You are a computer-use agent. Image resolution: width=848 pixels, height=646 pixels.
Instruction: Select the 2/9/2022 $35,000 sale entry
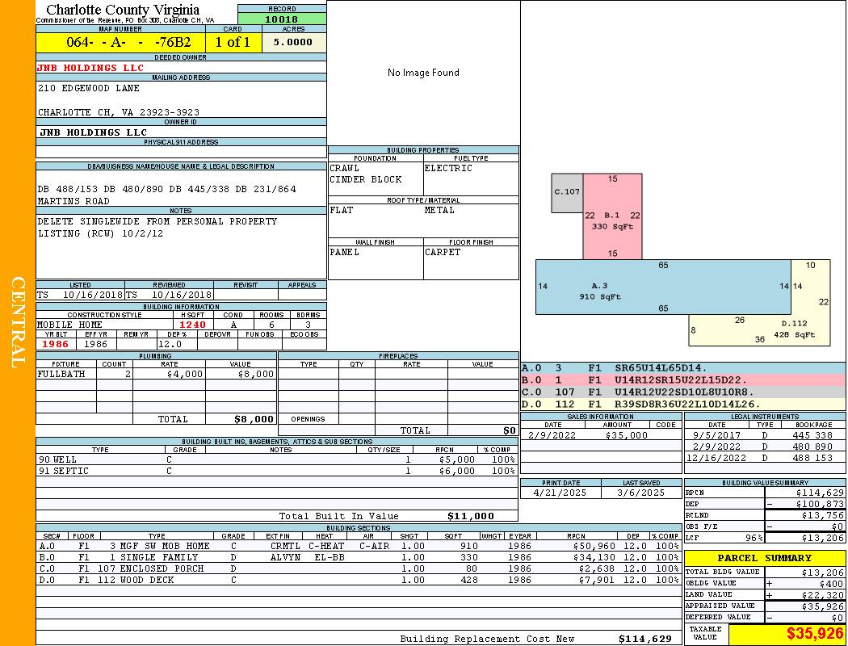pyautogui.click(x=600, y=435)
